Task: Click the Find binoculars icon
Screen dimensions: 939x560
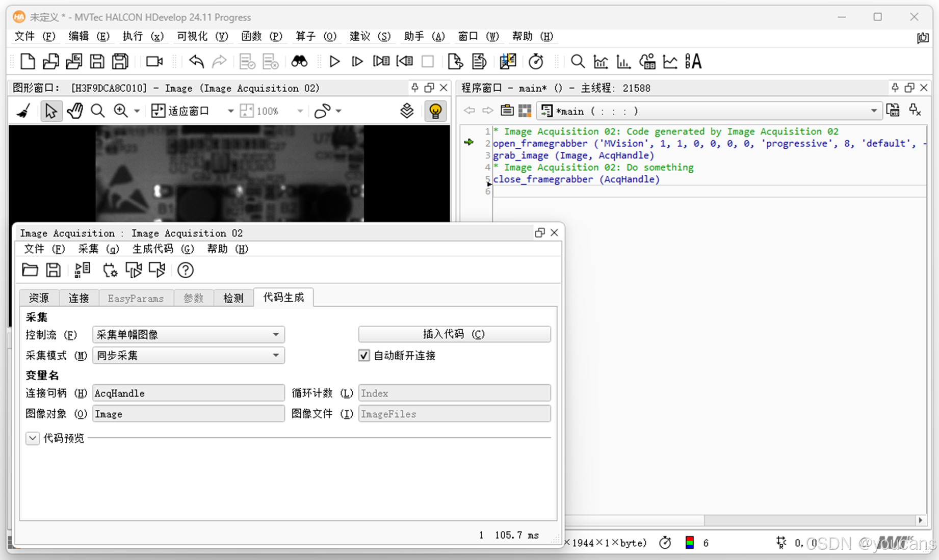Action: coord(299,62)
